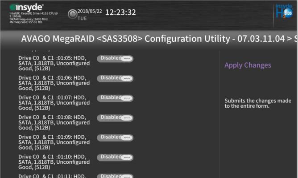Select the Drive C0 & C1 :01:05 label
Viewport: 298px width, 178px height.
click(x=54, y=63)
